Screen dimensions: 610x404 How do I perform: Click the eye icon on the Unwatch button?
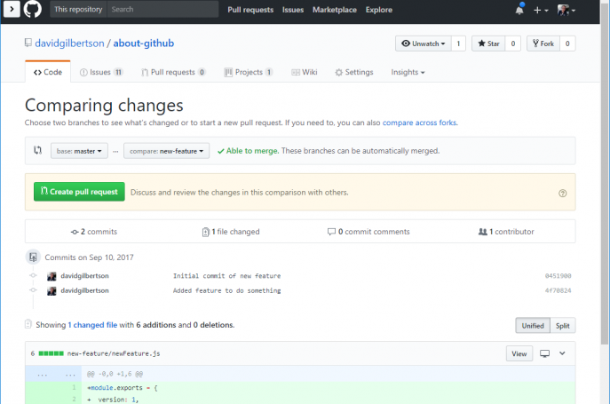[x=406, y=44]
